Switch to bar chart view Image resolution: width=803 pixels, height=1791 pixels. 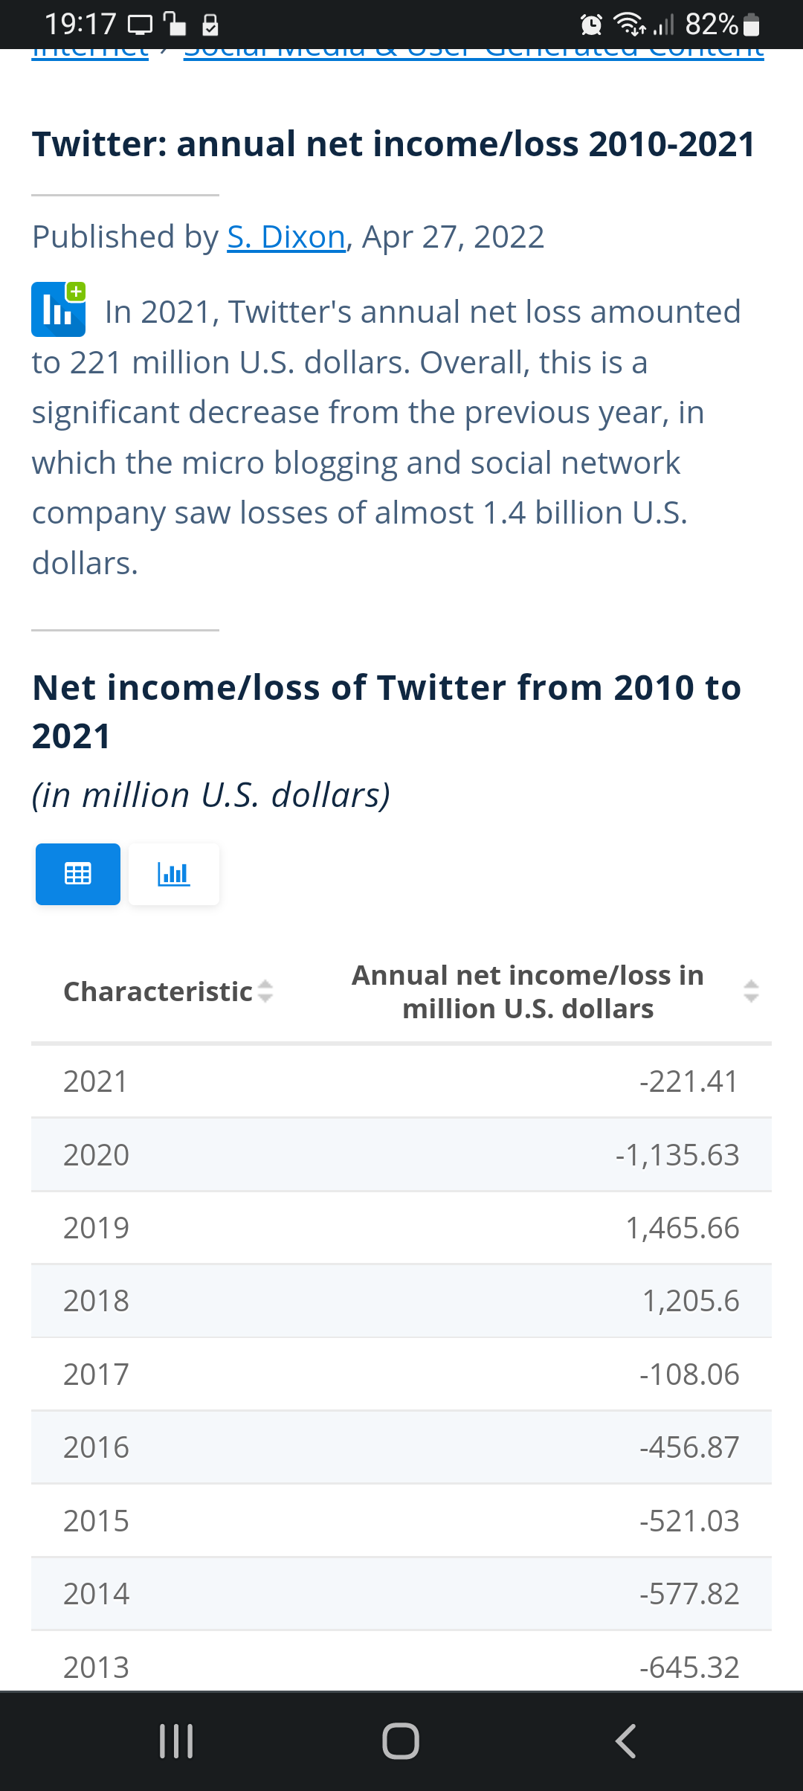click(x=174, y=874)
